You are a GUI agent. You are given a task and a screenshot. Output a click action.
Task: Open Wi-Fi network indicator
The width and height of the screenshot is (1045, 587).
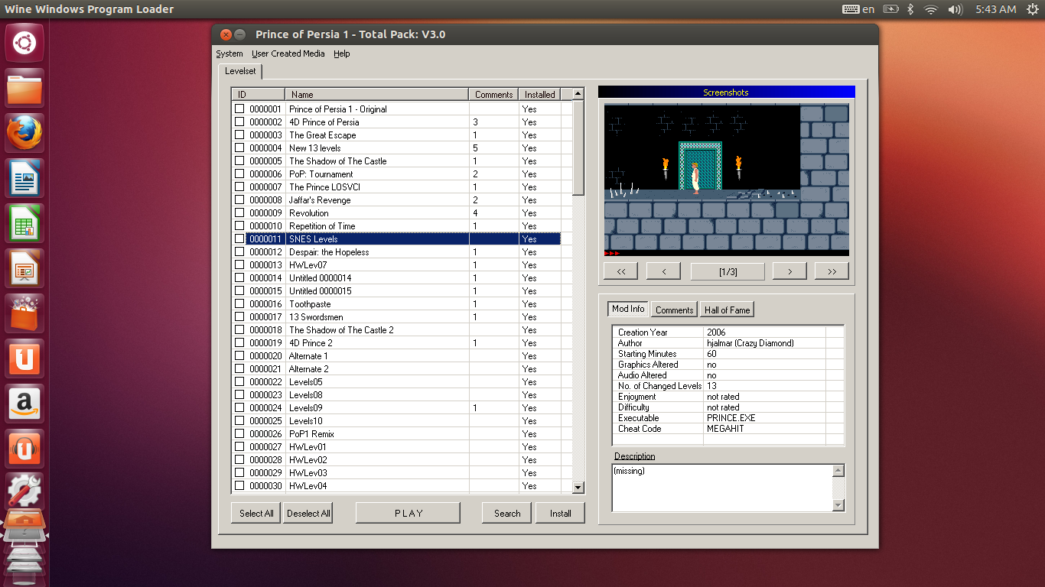click(931, 9)
